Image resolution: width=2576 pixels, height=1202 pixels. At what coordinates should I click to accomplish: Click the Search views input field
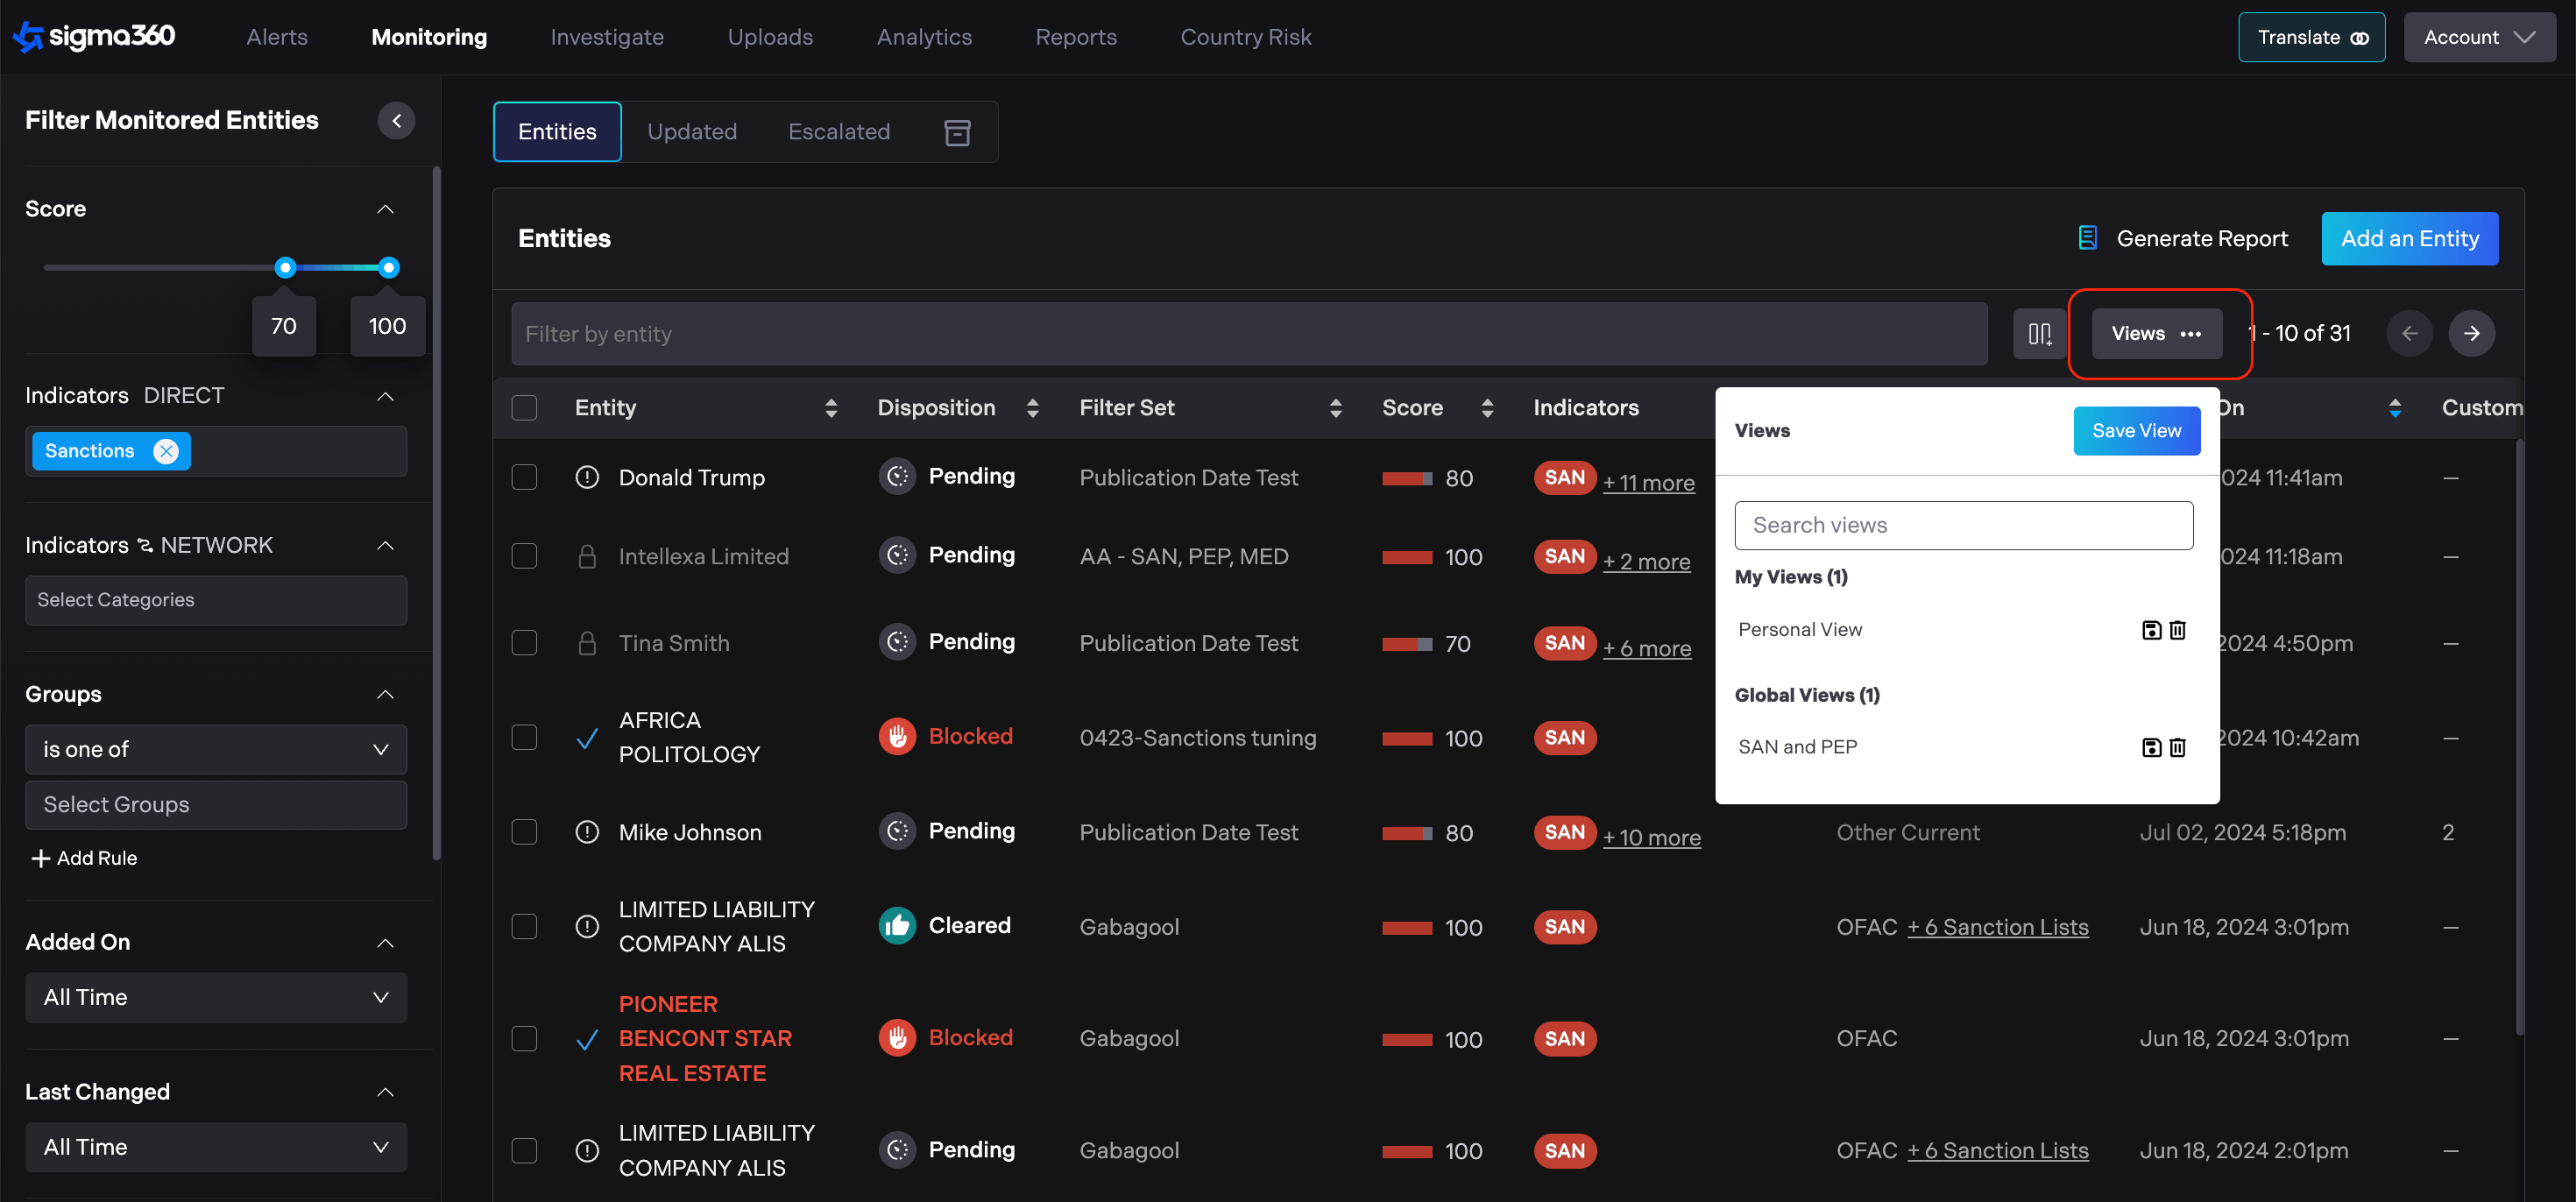click(1963, 525)
